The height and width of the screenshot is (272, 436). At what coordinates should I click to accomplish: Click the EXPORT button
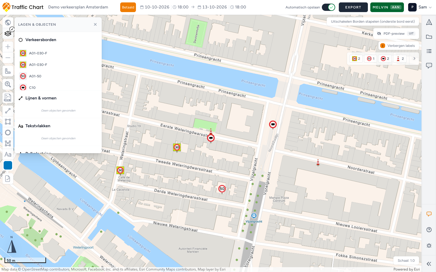pyautogui.click(x=353, y=7)
